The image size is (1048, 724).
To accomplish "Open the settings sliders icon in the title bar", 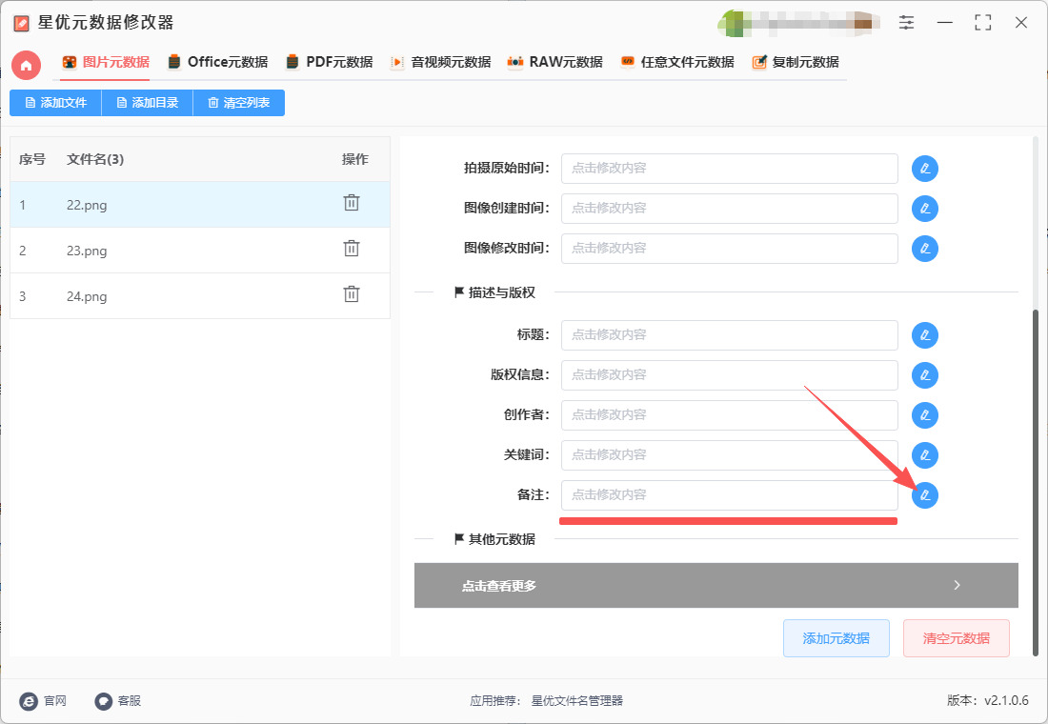I will (x=906, y=23).
